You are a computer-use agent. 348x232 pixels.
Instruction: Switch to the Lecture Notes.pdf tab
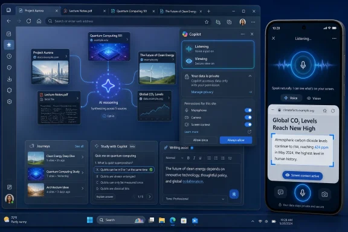85,11
